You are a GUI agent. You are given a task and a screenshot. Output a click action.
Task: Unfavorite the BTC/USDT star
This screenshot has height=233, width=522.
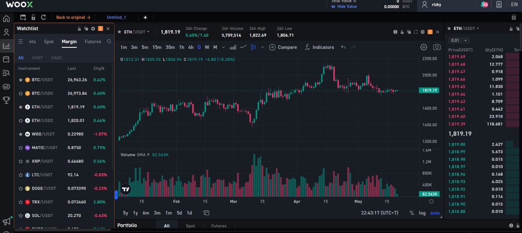20,80
